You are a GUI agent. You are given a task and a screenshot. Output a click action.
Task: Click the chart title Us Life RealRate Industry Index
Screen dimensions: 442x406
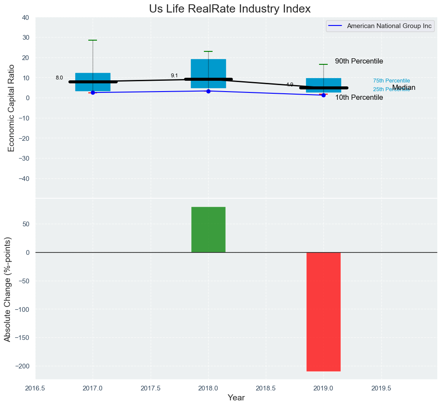[x=230, y=9]
